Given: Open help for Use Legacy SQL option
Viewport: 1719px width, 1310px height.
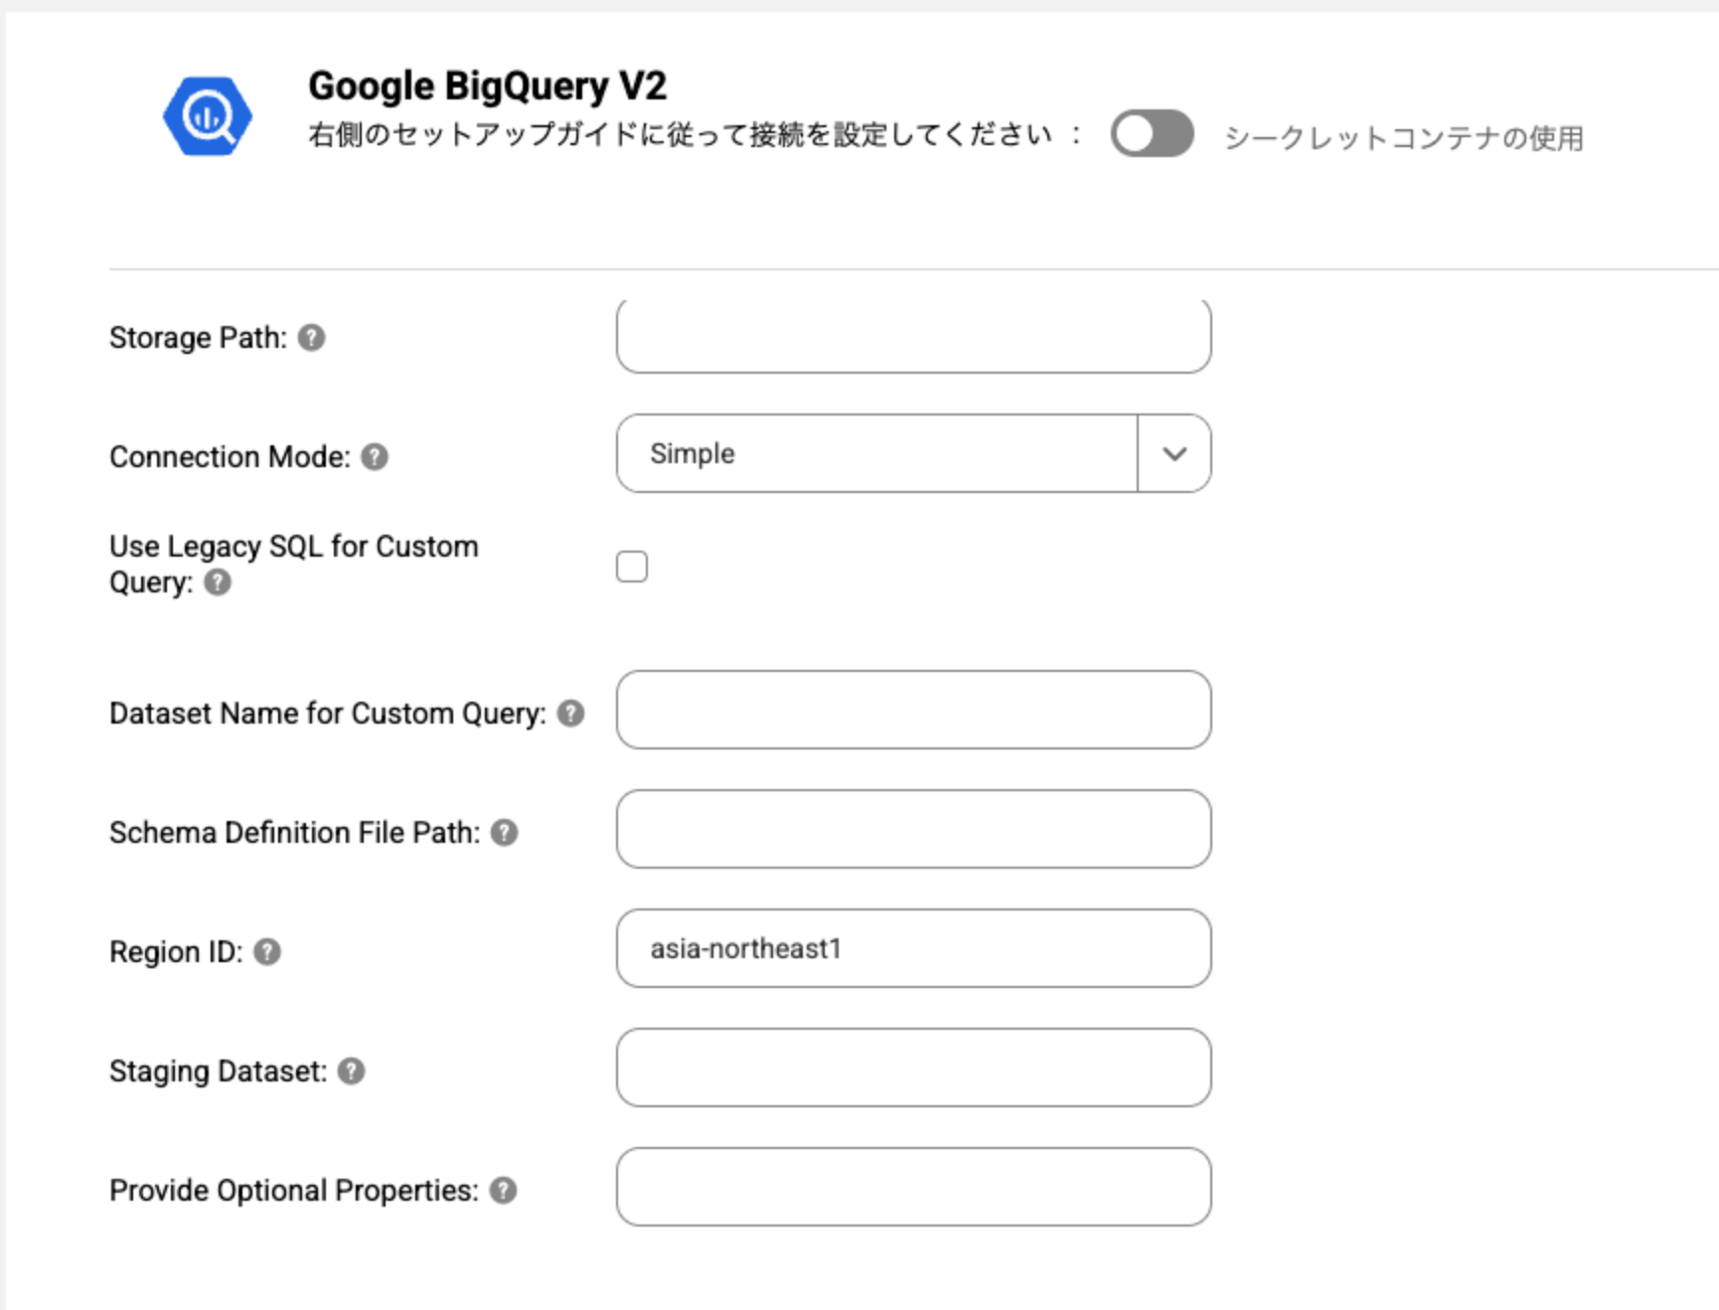Looking at the screenshot, I should [218, 582].
